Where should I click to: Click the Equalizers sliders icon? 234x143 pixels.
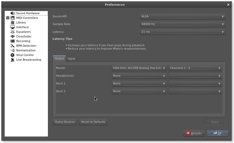pyautogui.click(x=13, y=32)
